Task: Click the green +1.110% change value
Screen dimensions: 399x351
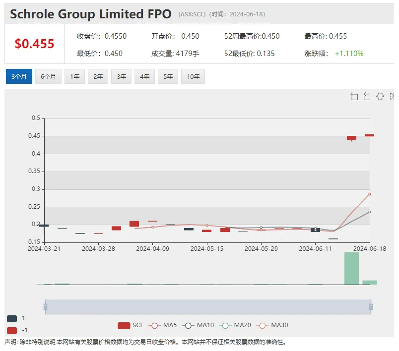Action: point(349,54)
